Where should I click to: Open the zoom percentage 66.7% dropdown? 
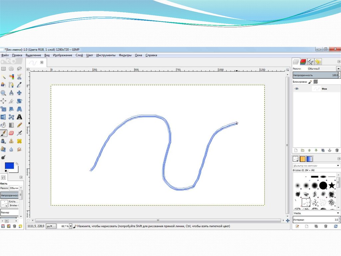[x=70, y=226]
